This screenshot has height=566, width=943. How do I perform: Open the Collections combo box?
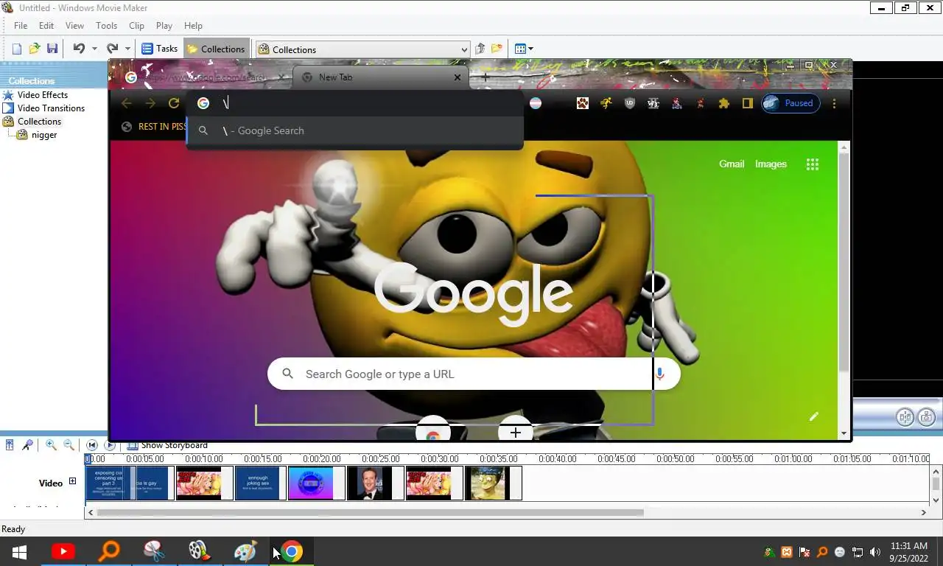pos(362,49)
